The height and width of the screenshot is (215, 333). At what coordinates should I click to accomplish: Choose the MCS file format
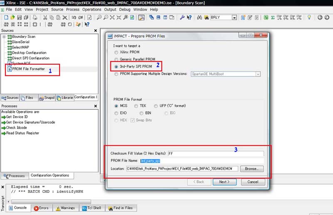116,106
